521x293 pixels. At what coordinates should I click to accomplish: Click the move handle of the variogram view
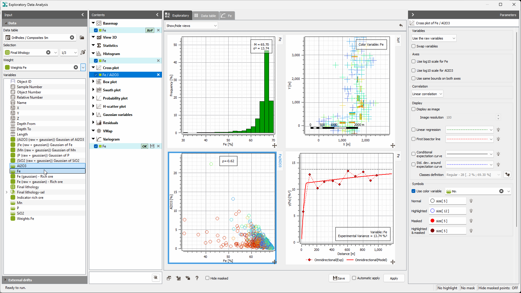(393, 262)
